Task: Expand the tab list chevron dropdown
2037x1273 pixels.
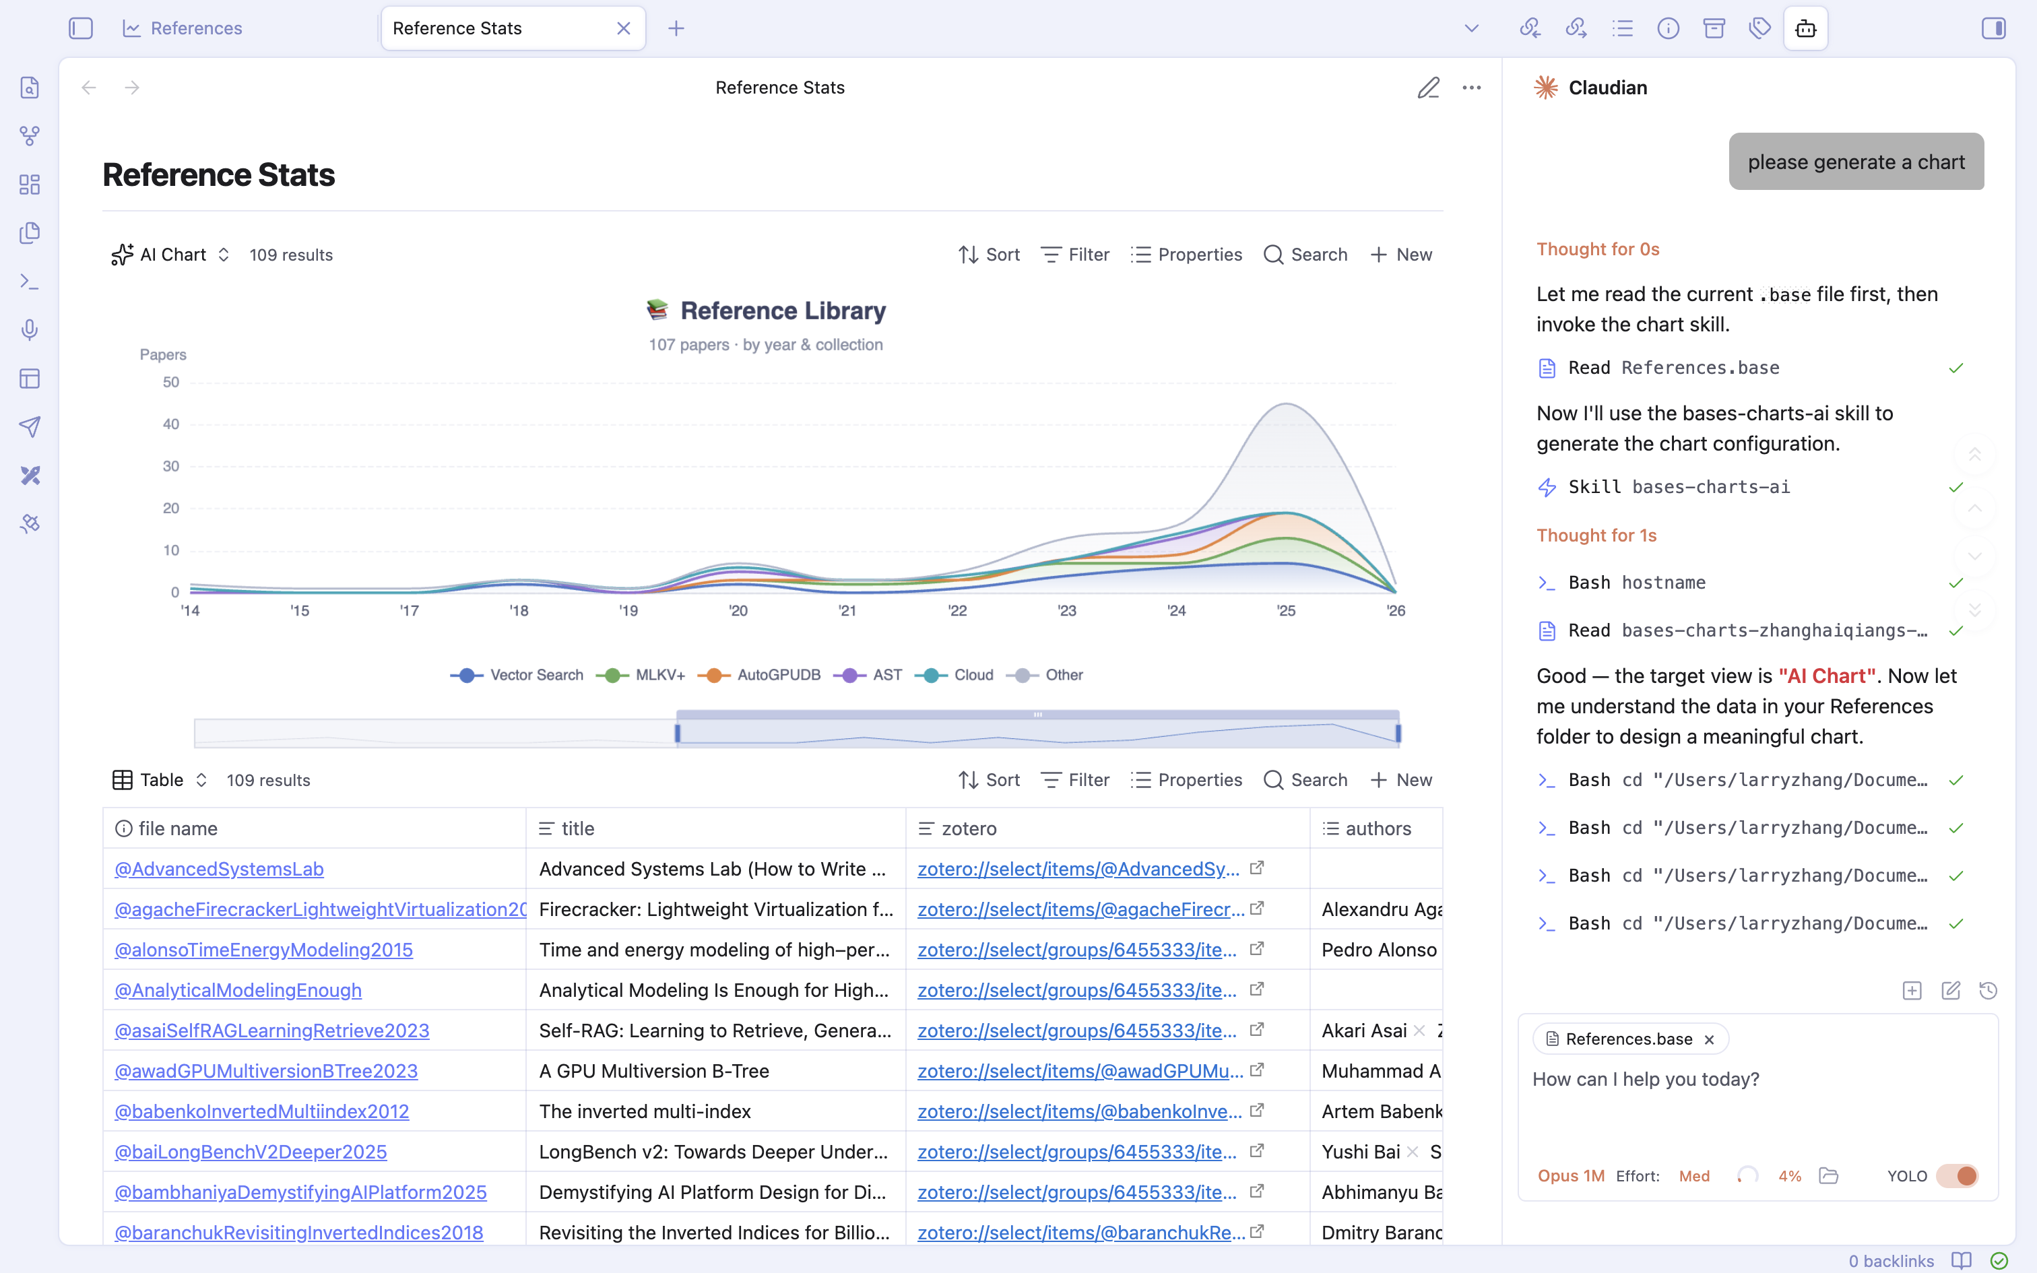Action: pos(1470,28)
